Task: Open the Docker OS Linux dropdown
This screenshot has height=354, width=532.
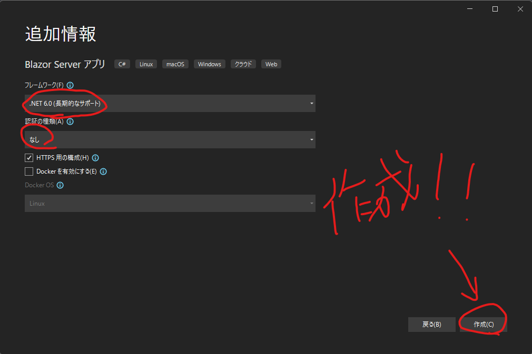Action: tap(170, 203)
